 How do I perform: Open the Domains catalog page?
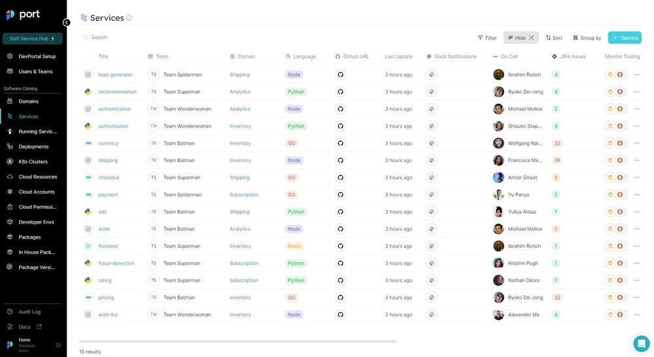(x=28, y=101)
